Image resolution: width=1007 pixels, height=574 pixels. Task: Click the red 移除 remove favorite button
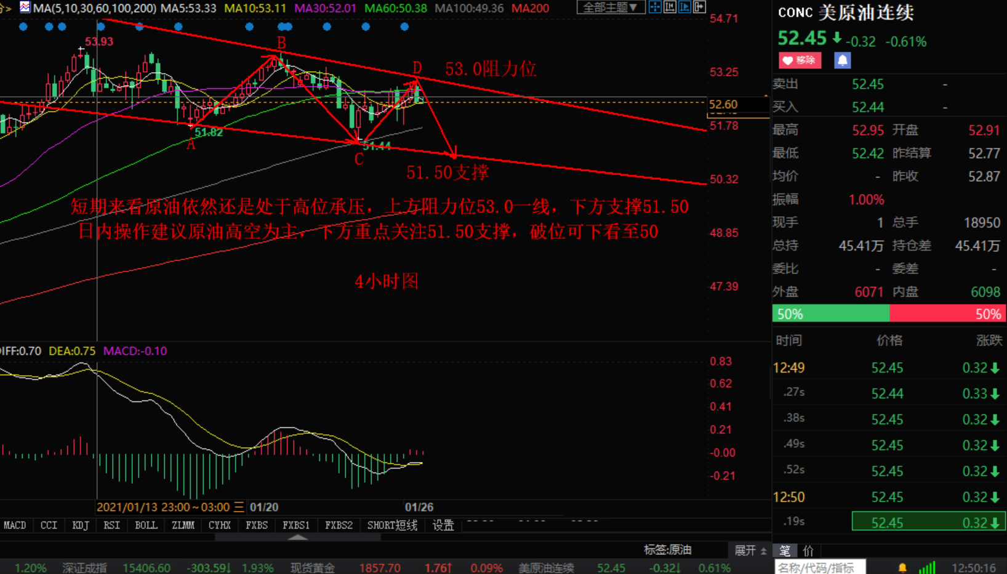pyautogui.click(x=800, y=60)
